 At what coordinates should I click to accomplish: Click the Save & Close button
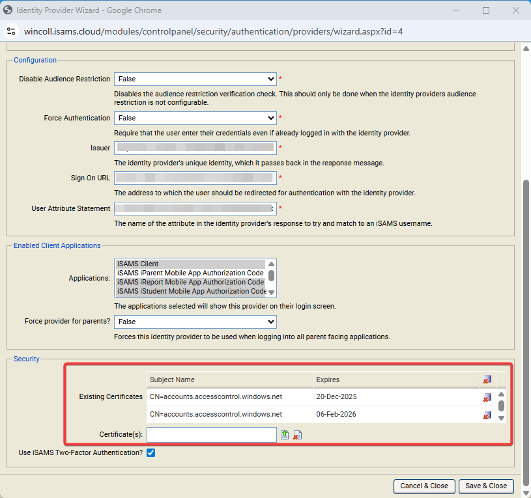[x=486, y=486]
